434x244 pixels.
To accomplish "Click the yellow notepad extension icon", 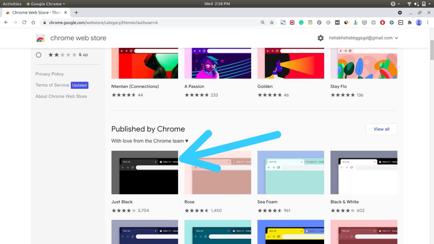I will (x=310, y=22).
